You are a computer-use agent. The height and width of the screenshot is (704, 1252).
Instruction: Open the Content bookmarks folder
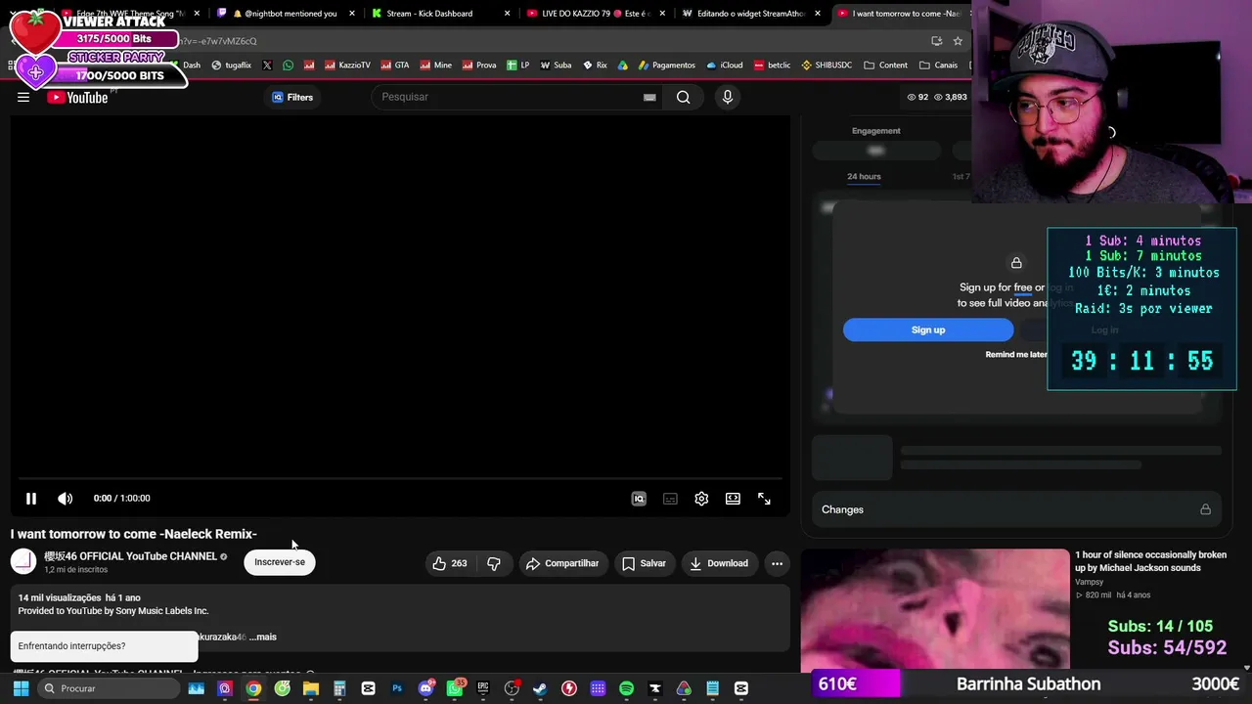[x=886, y=66]
